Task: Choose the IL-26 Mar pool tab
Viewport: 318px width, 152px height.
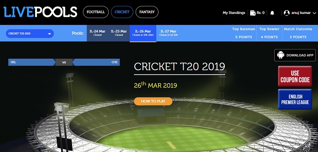Action: pos(143,33)
